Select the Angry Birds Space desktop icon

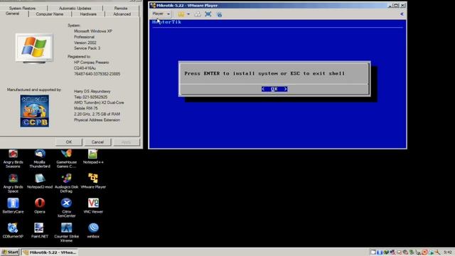[13, 183]
